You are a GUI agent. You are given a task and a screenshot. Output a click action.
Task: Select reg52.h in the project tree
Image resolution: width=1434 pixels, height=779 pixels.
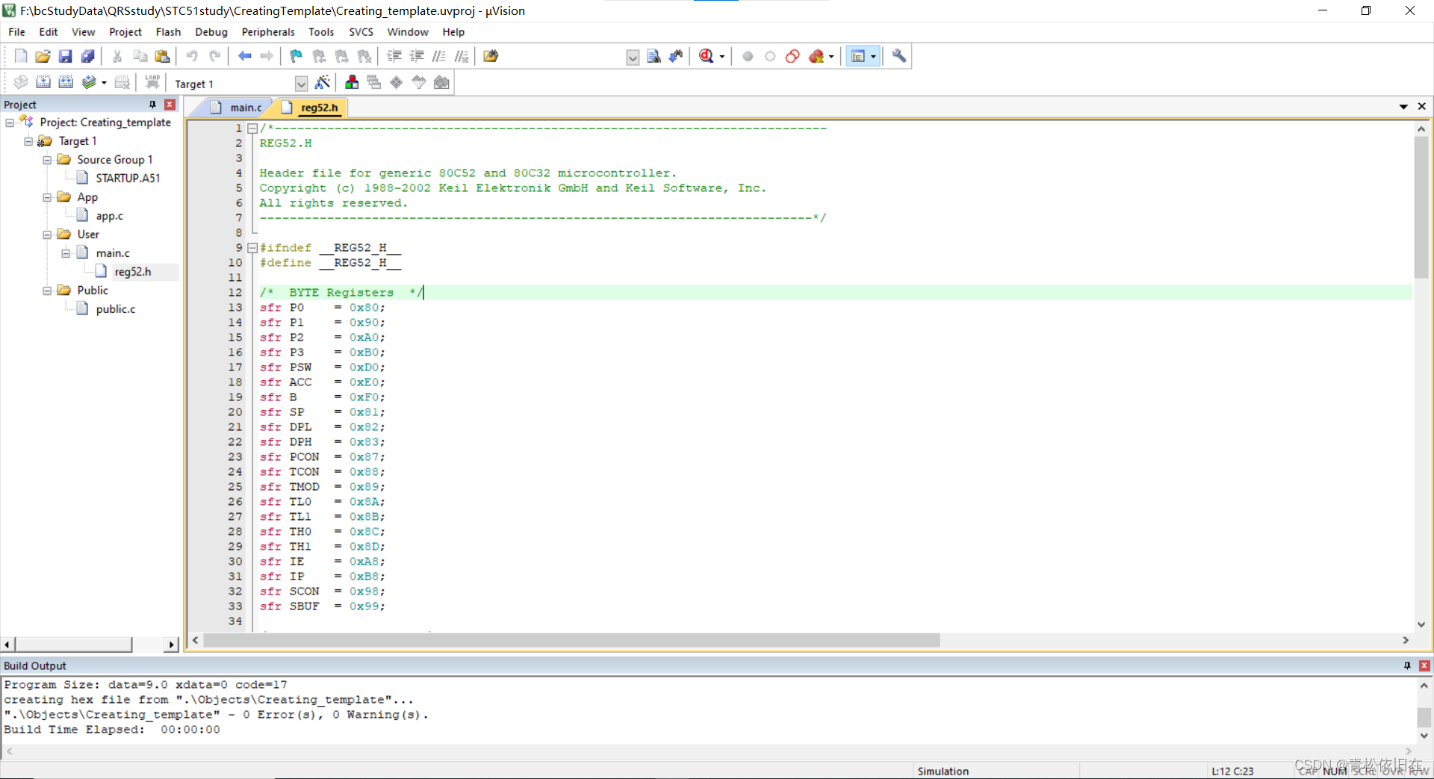coord(133,272)
